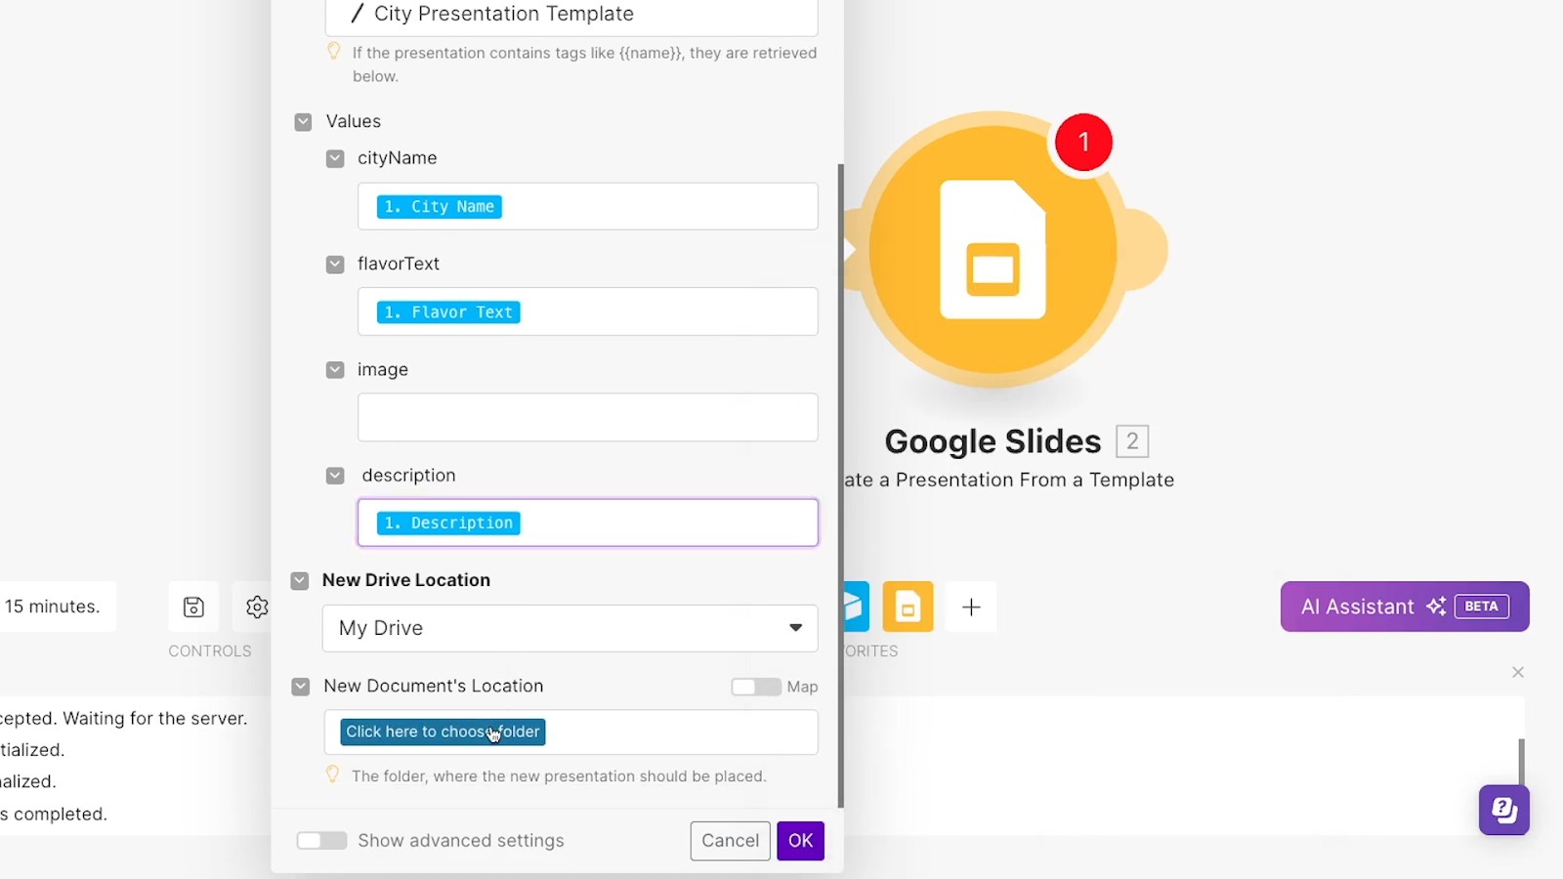
Task: Click the folder placement hint text
Action: click(559, 776)
